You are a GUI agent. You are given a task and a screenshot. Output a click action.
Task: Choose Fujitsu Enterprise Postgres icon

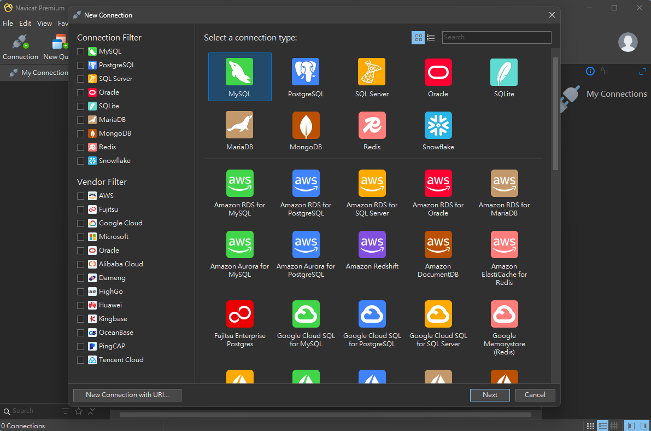239,314
